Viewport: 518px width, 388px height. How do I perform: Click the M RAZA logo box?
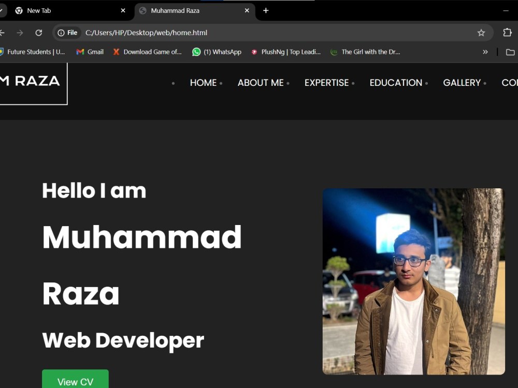tap(33, 84)
